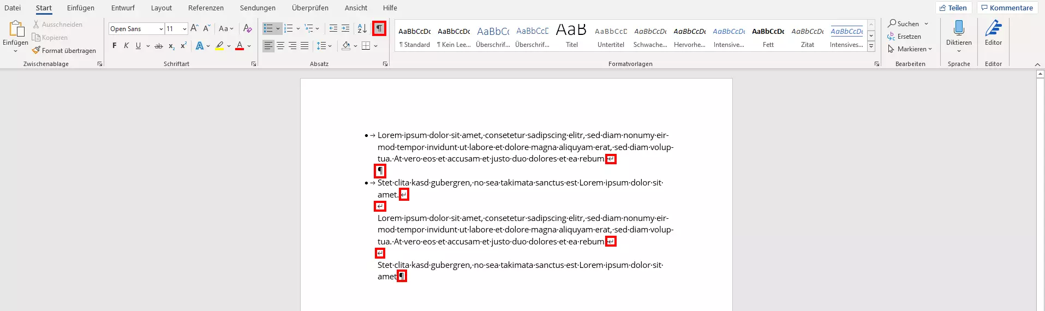Expand the Markieren dropdown
The height and width of the screenshot is (311, 1045).
tap(930, 49)
